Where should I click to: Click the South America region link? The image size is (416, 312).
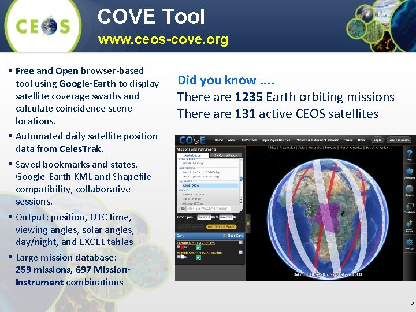coord(377,147)
